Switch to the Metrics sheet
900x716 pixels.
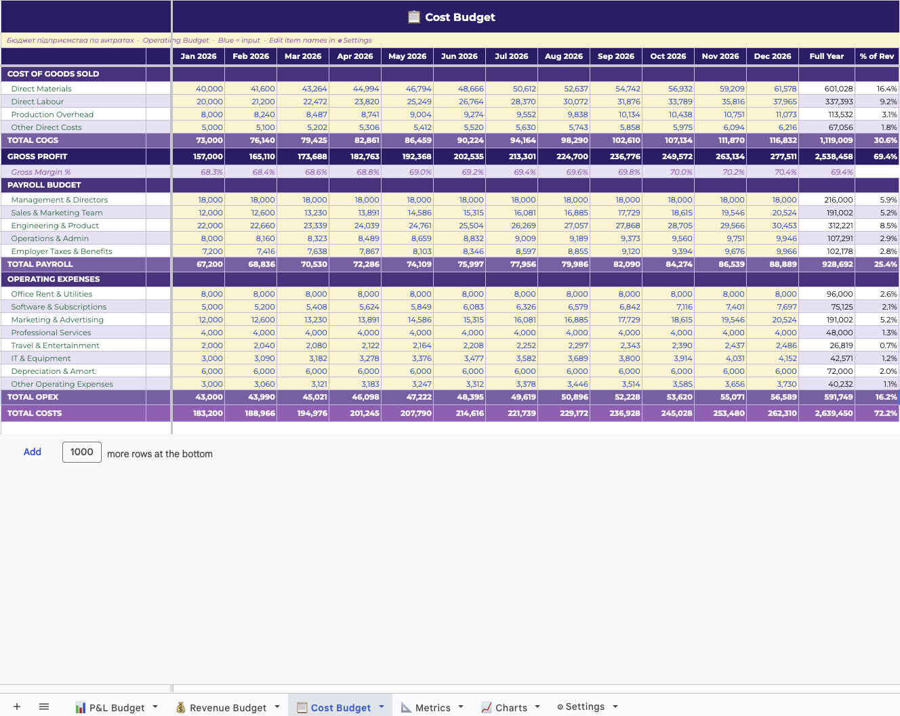point(432,707)
